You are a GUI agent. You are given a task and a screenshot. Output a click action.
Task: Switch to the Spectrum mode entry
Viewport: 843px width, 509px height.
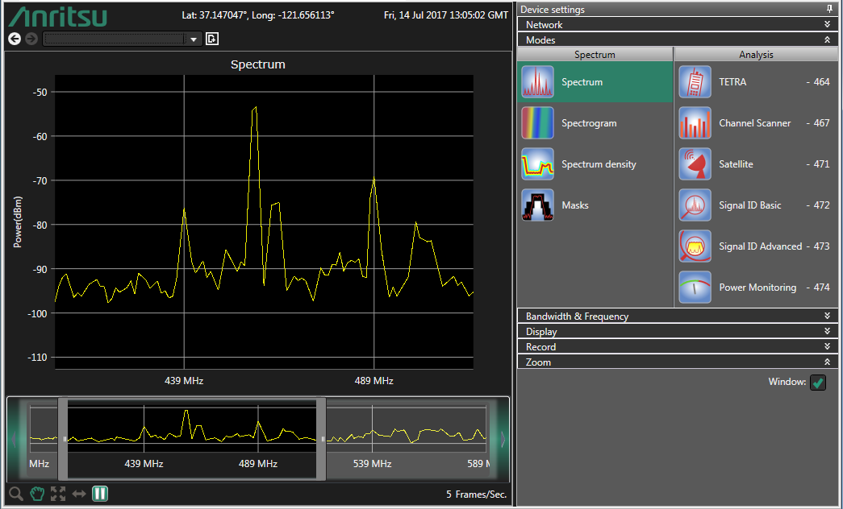click(x=582, y=82)
